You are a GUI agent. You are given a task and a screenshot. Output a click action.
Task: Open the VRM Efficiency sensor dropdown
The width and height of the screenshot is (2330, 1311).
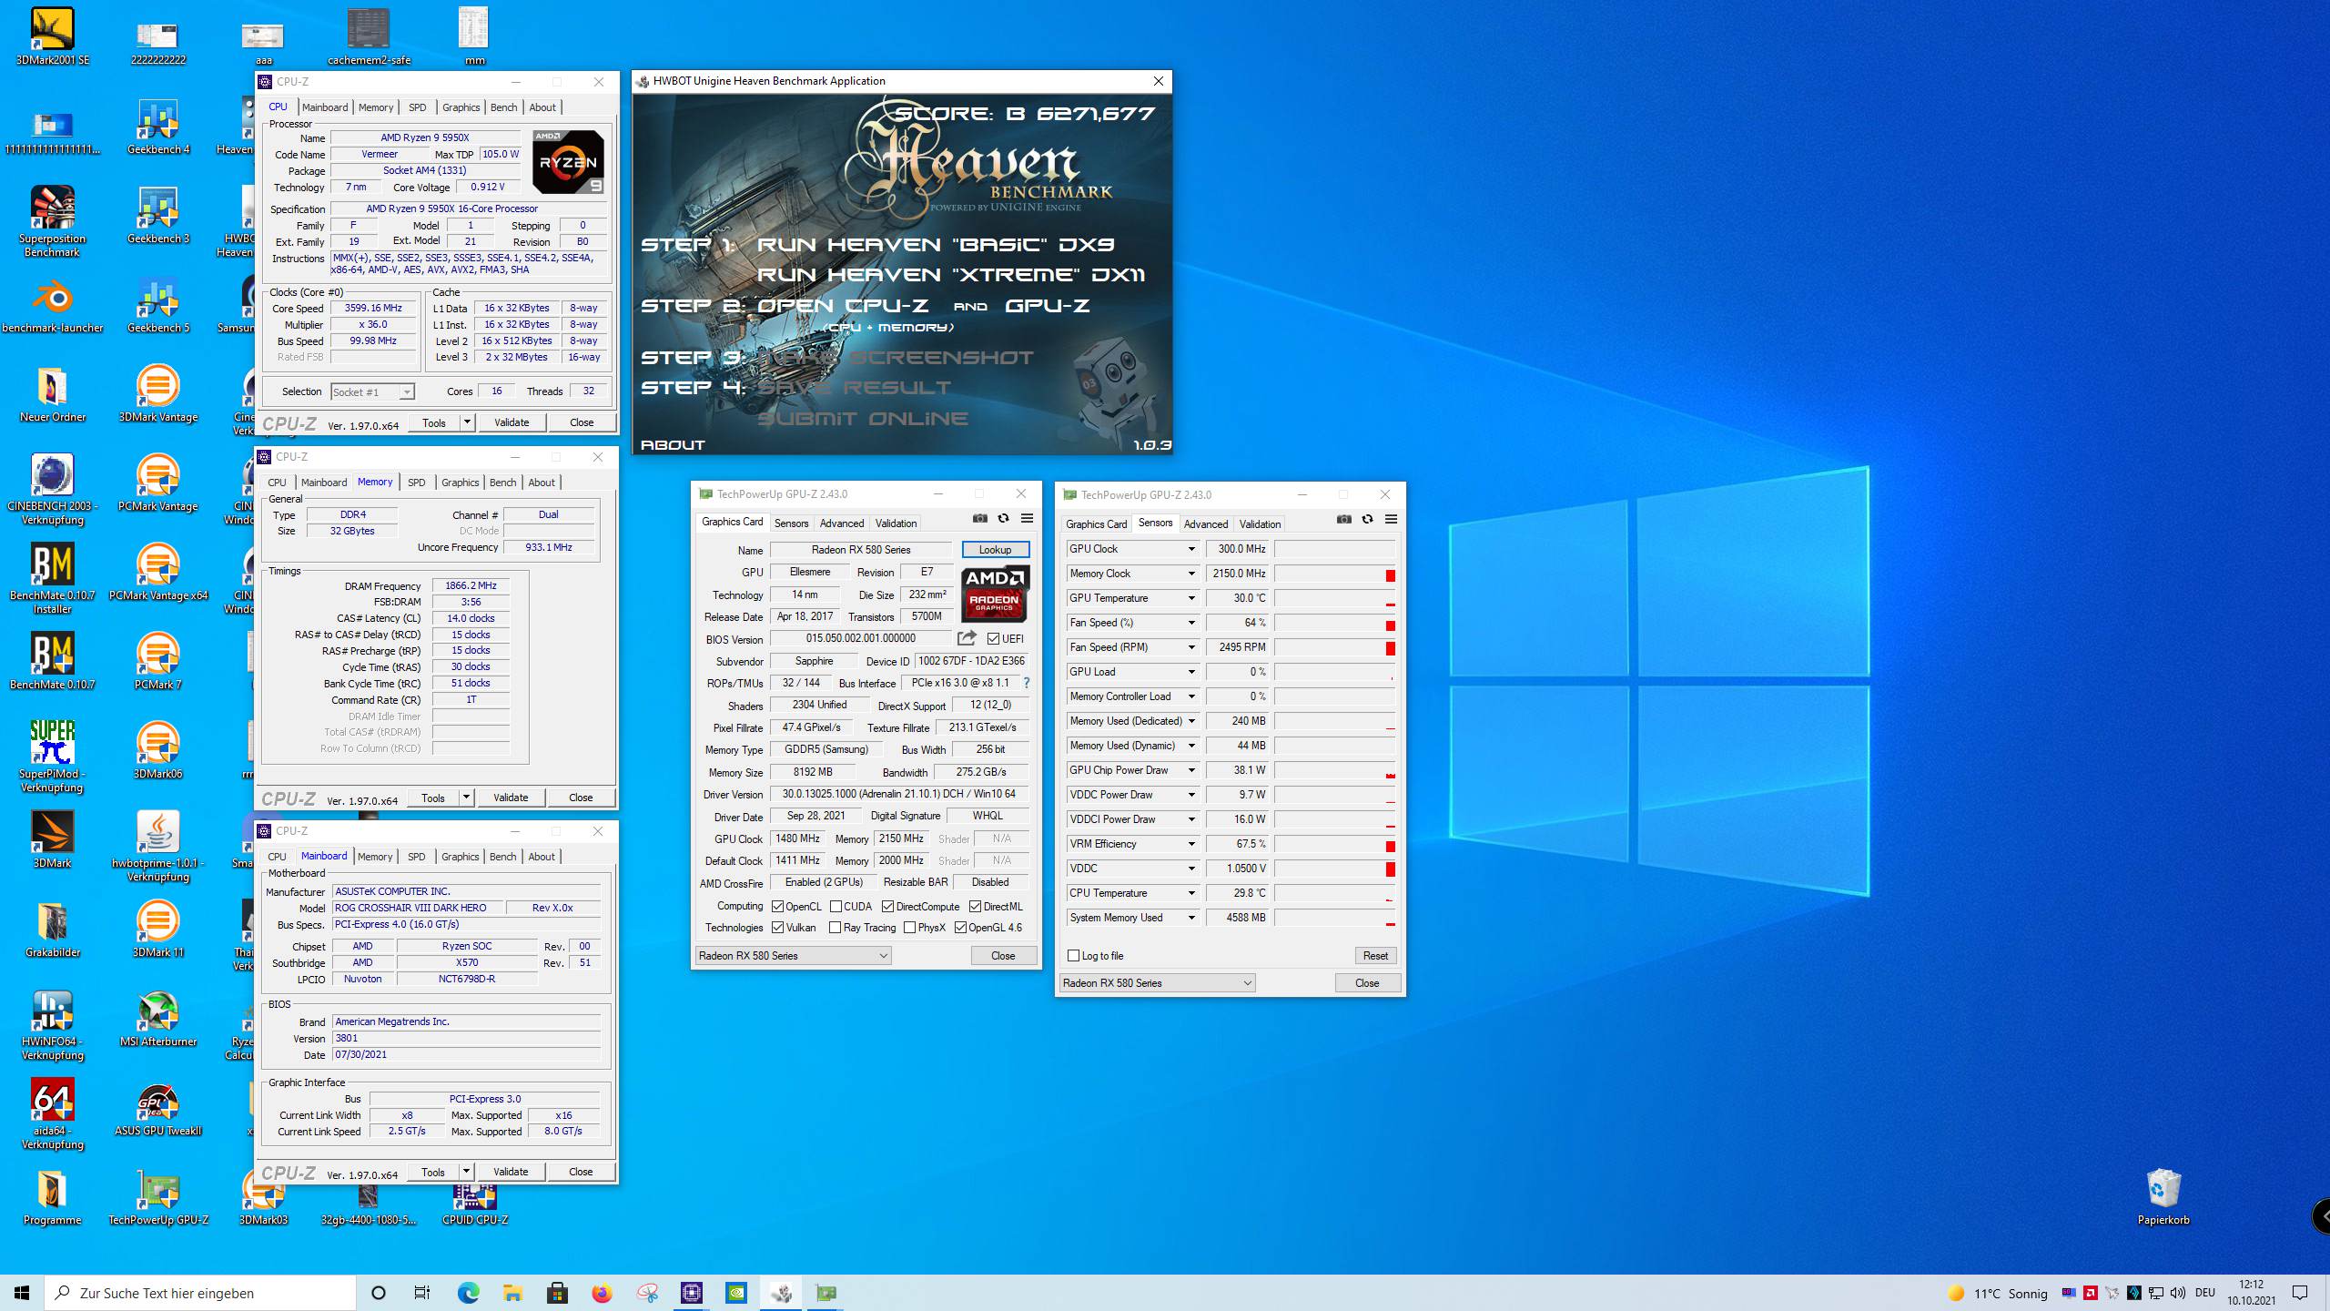coord(1190,844)
